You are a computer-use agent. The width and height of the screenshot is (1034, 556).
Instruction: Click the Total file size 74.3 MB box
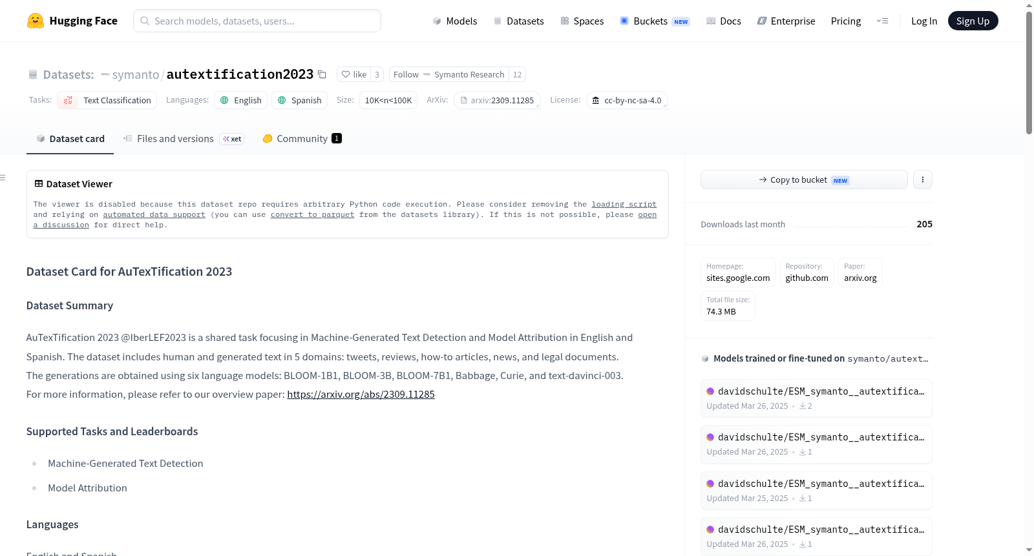(x=728, y=305)
